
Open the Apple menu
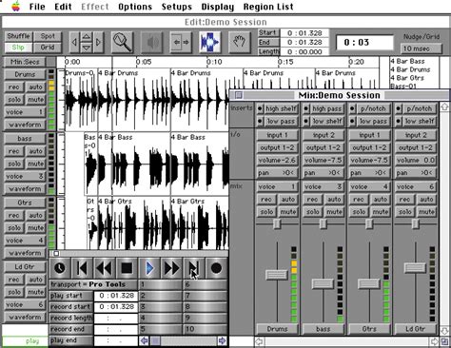coord(15,7)
